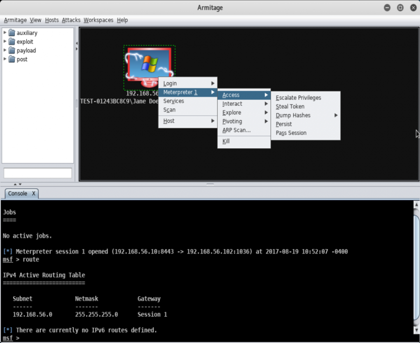Maximize the Armitage window
The height and width of the screenshot is (343, 420).
tap(400, 8)
